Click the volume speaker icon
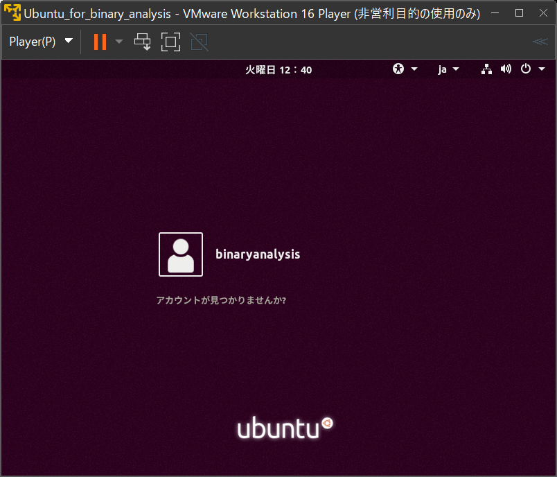The height and width of the screenshot is (477, 557). pos(506,69)
